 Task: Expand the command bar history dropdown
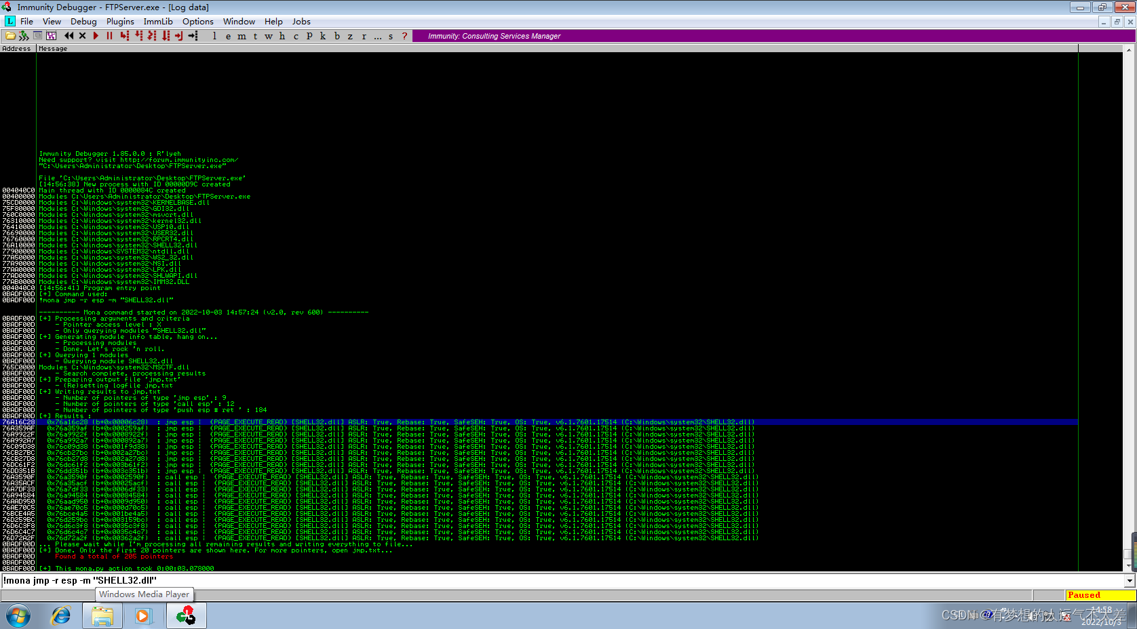point(1130,581)
